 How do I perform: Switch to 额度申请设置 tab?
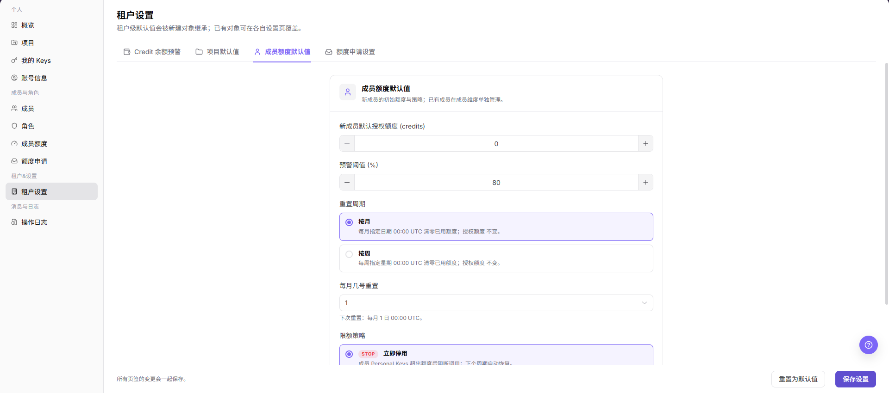tap(350, 52)
